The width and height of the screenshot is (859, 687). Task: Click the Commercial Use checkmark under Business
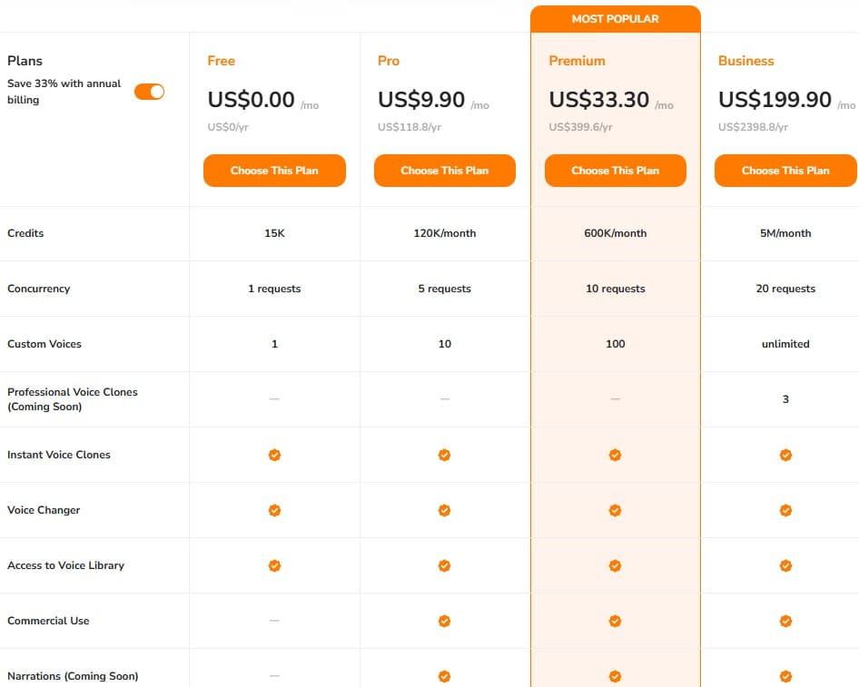pos(785,621)
